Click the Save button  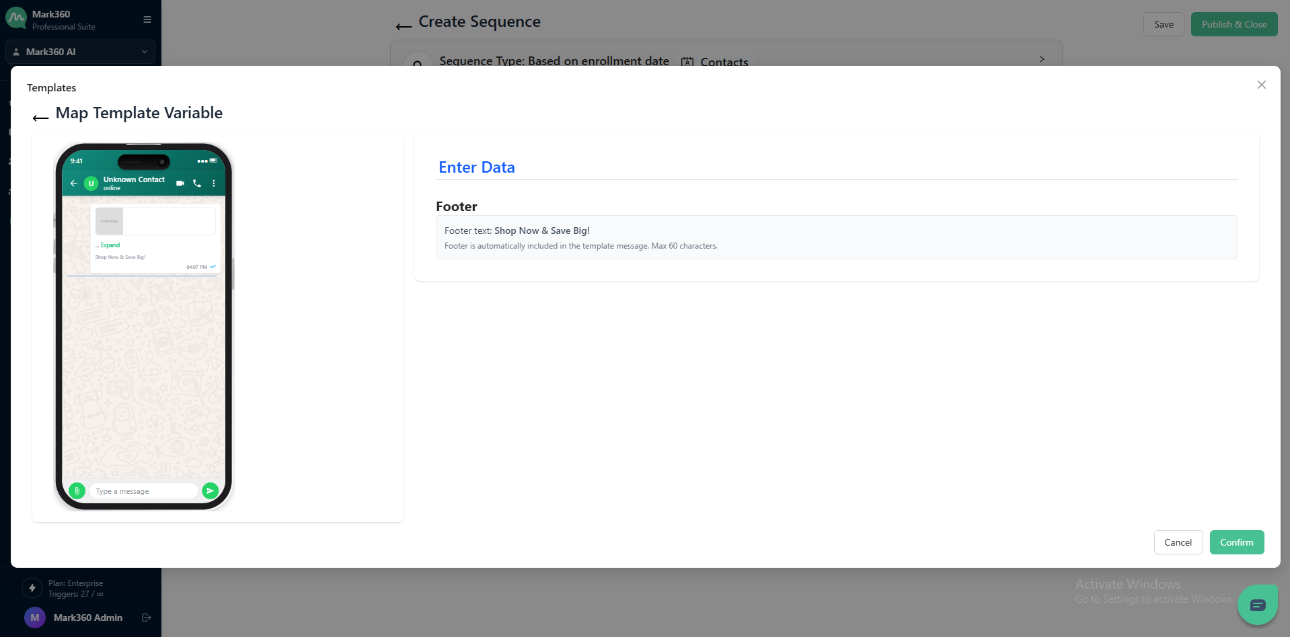(1164, 24)
